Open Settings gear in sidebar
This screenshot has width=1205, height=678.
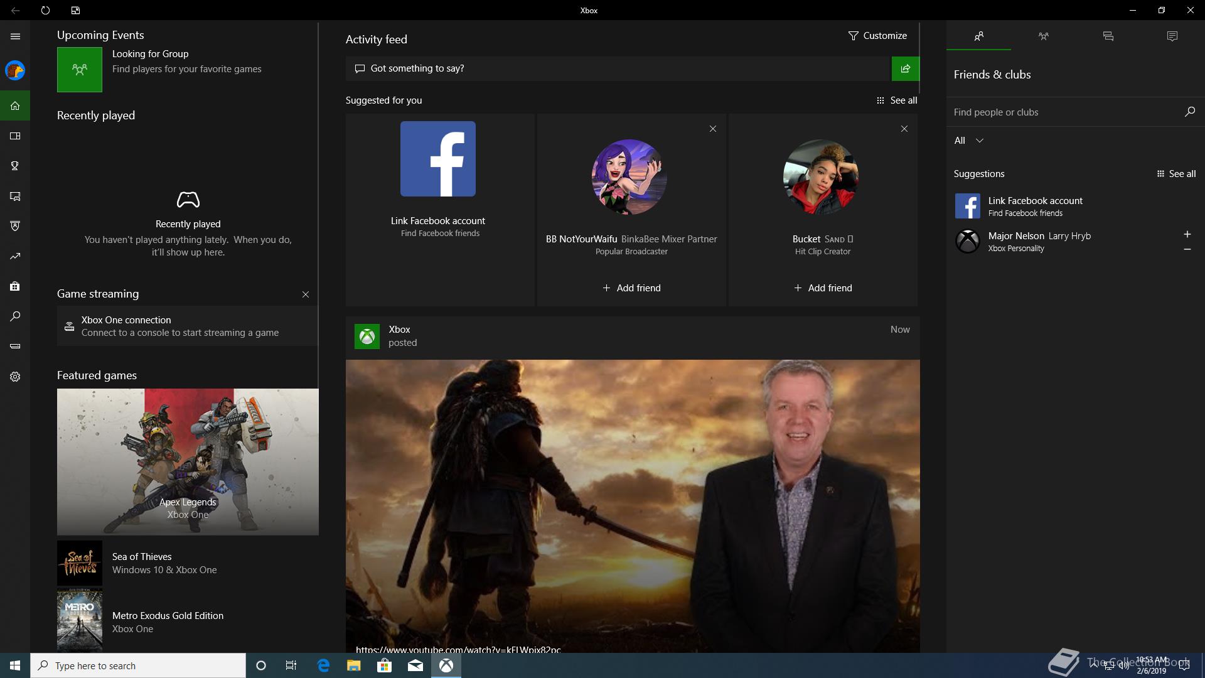coord(15,377)
